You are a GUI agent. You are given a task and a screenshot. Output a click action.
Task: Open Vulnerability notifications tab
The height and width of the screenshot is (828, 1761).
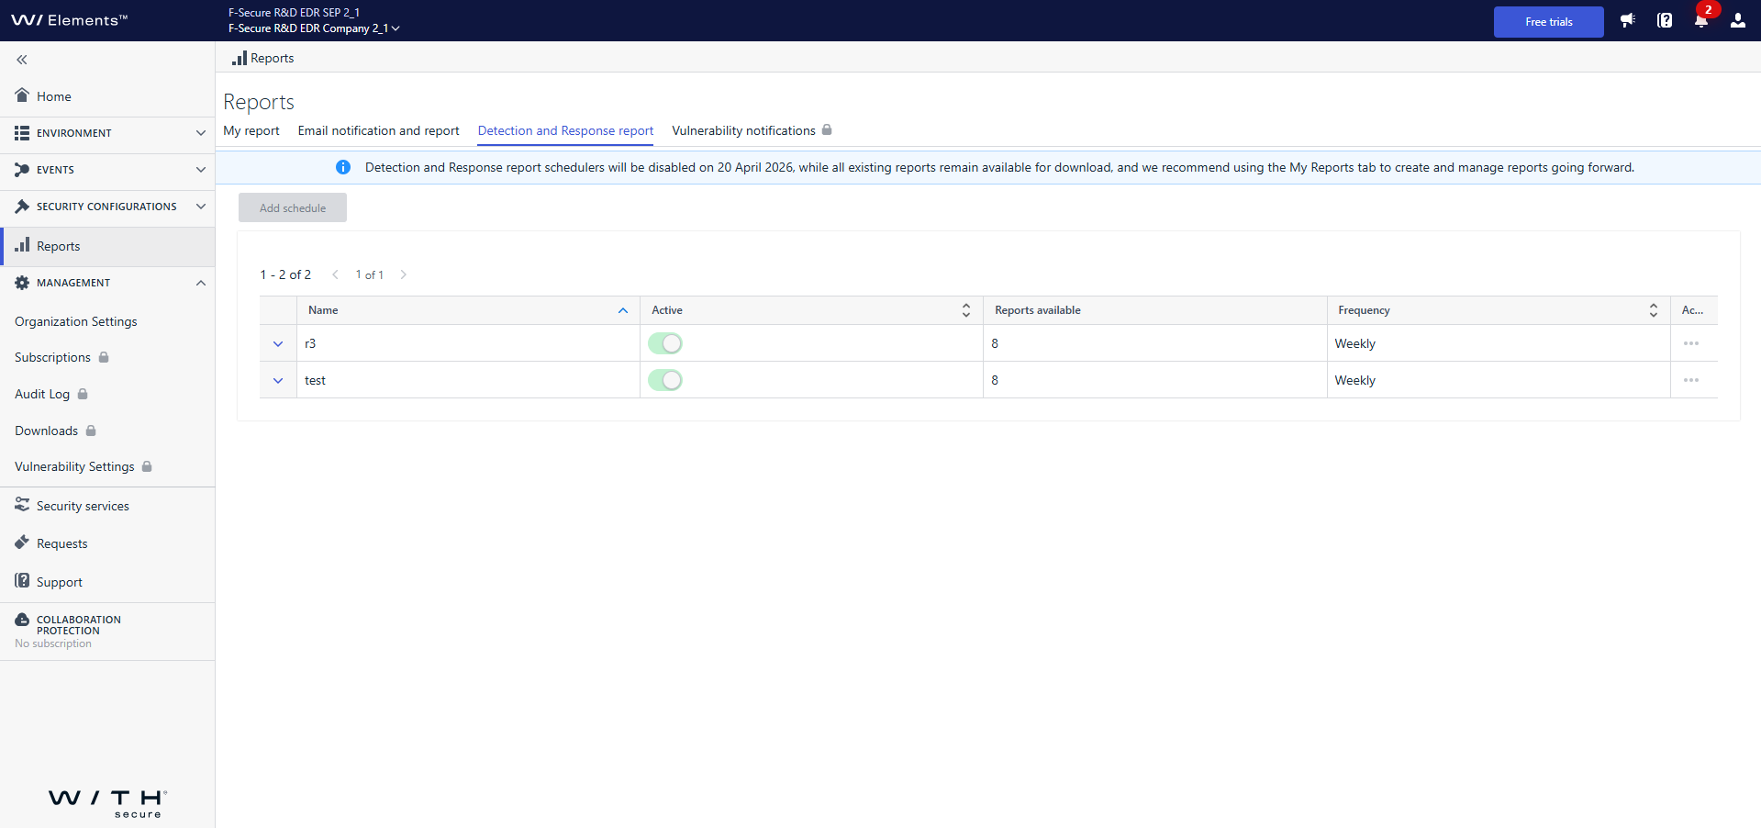coord(752,130)
